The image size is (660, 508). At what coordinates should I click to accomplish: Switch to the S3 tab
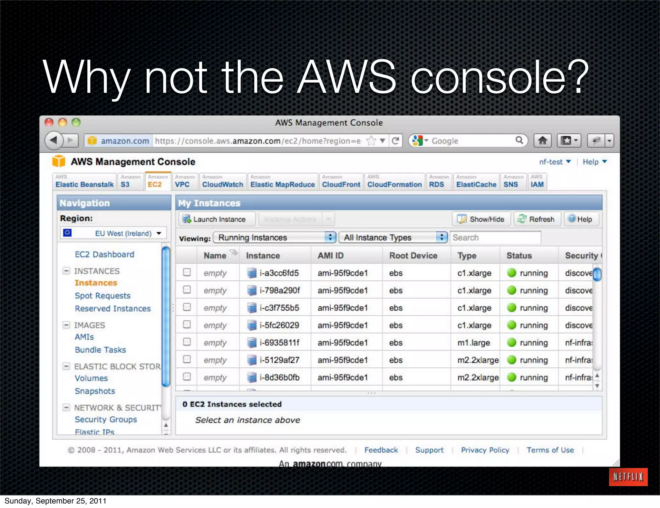[x=131, y=182]
